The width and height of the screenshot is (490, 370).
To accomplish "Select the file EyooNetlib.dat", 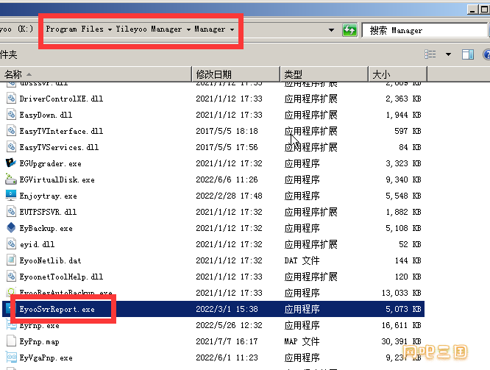I will point(50,260).
